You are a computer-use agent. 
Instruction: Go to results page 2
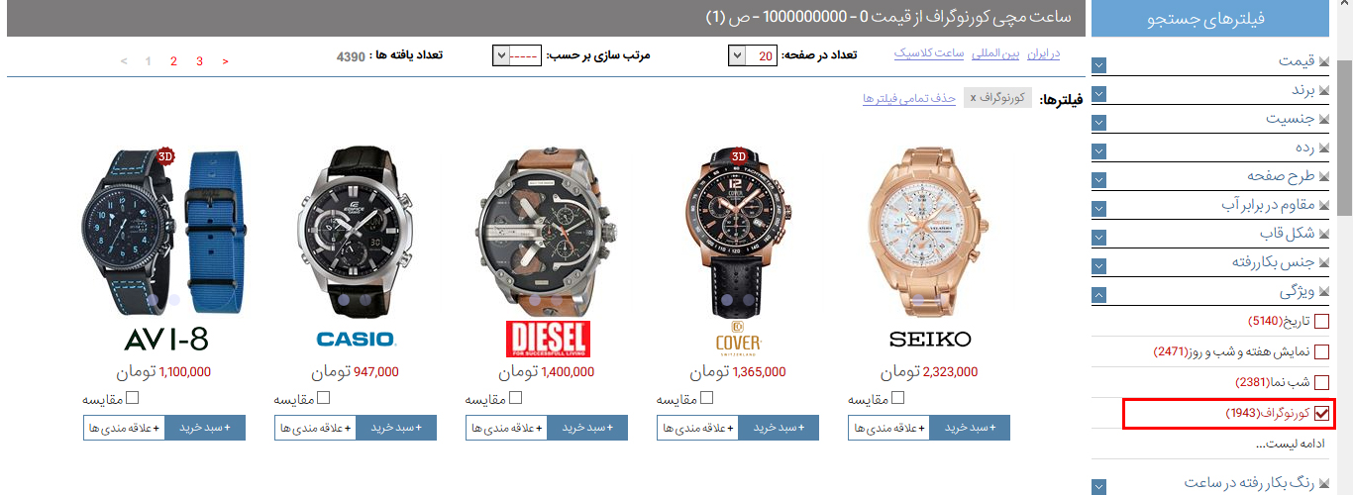coord(173,61)
